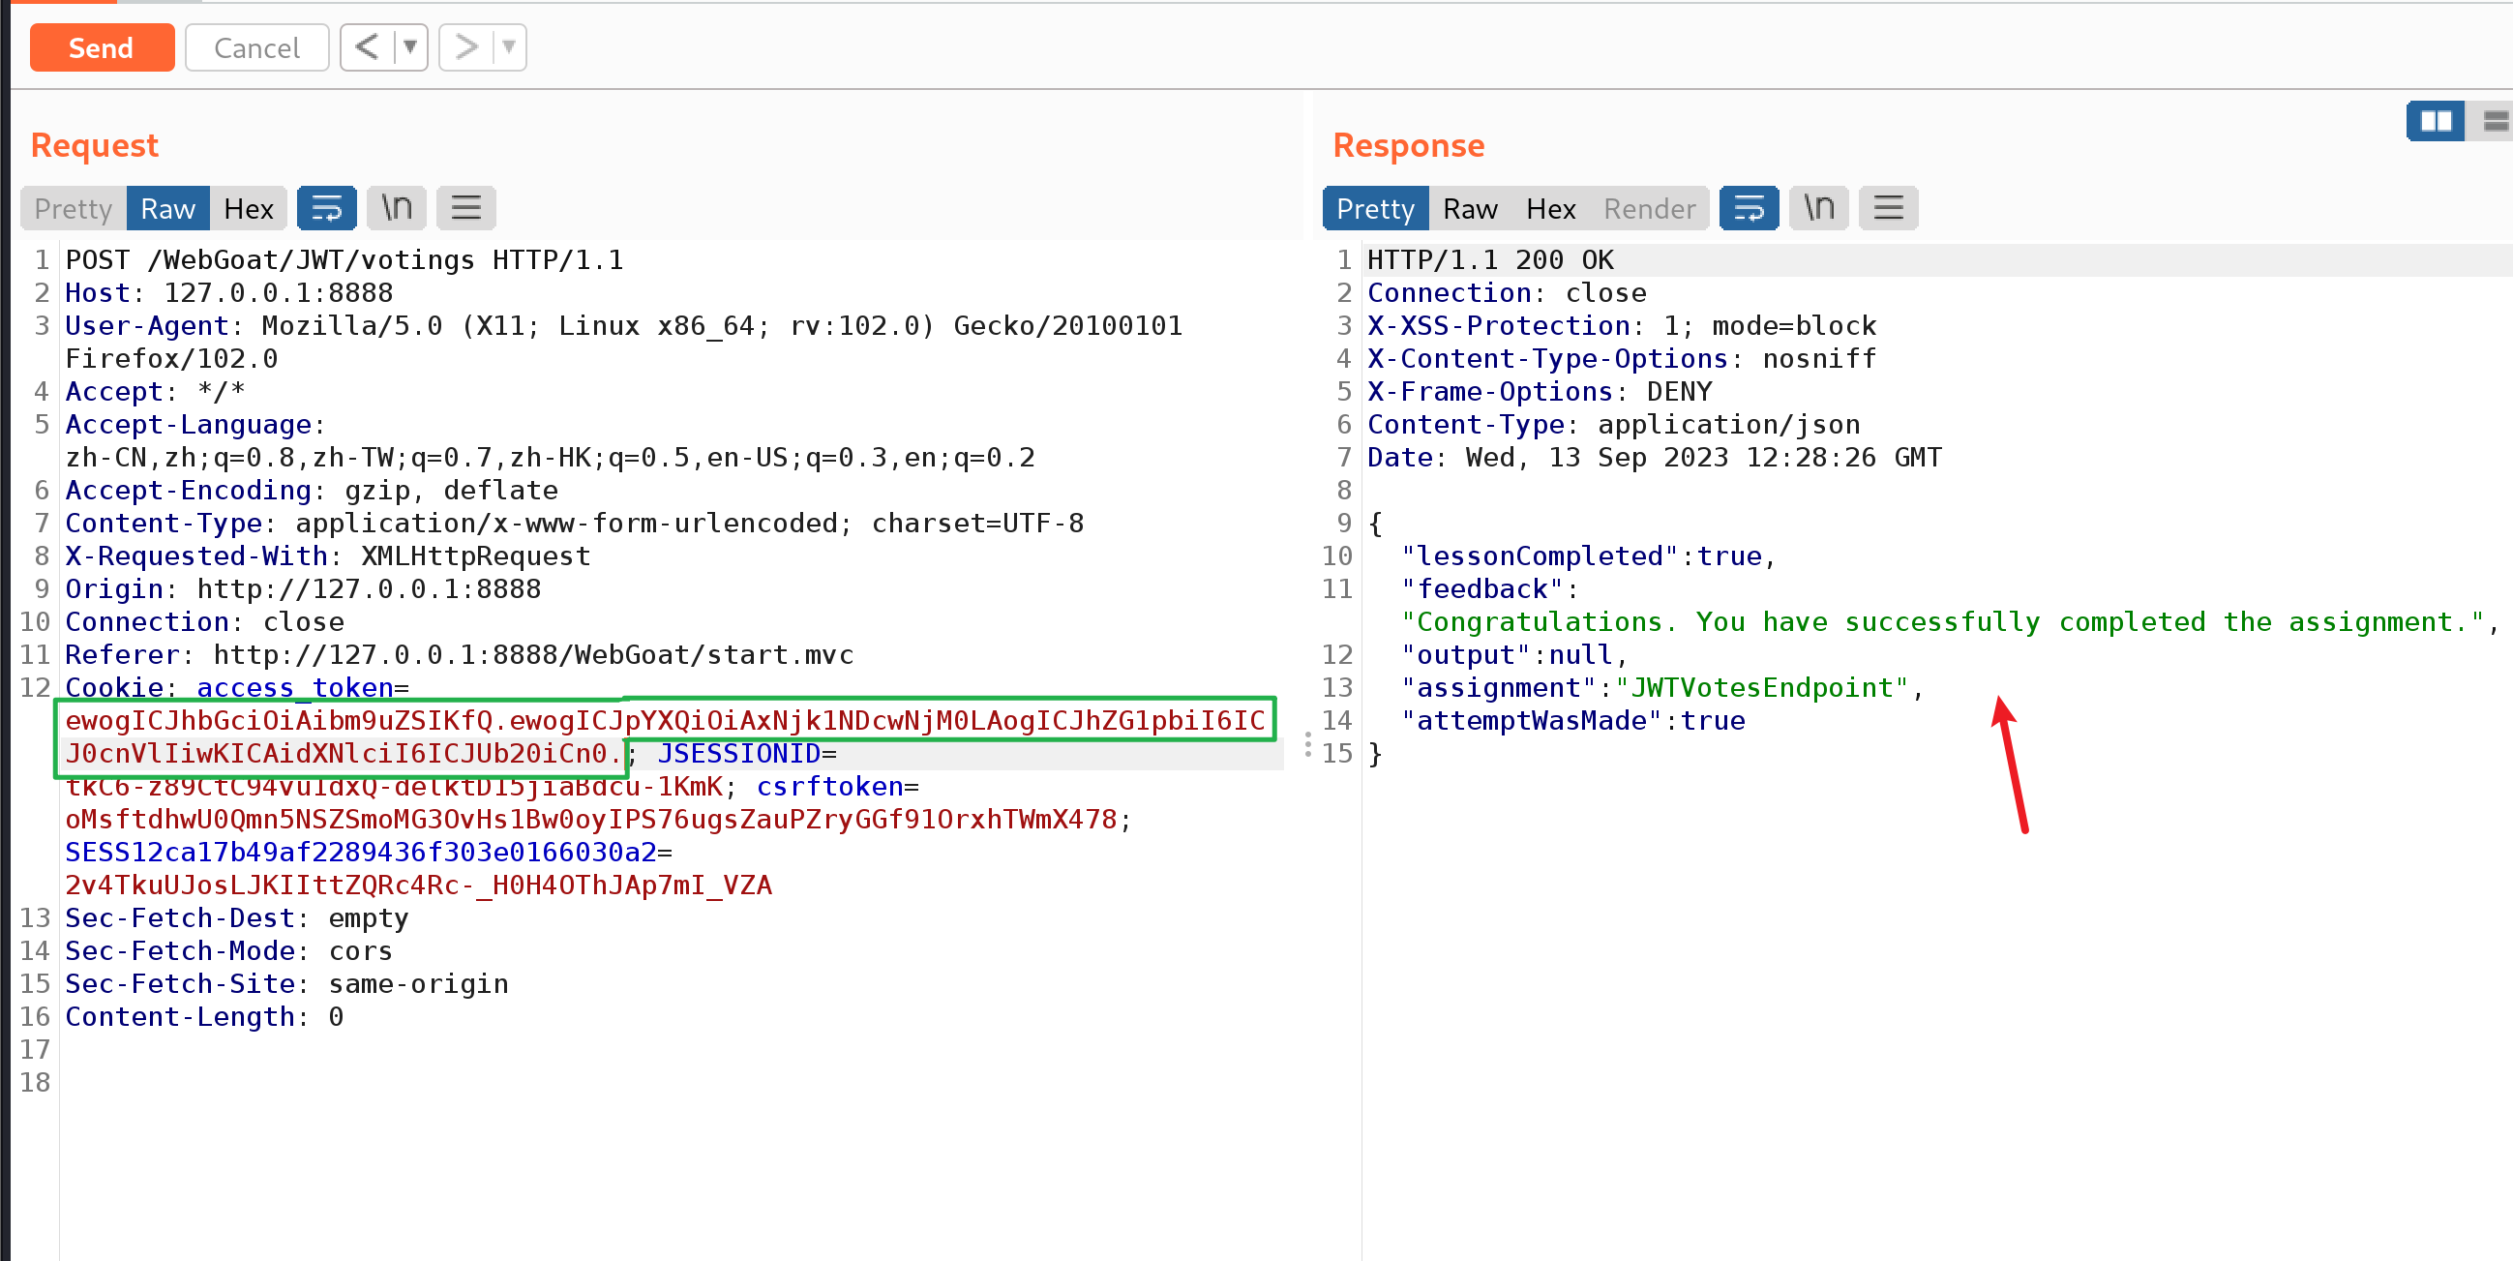Click the csrftoken cookie name
Image resolution: width=2513 pixels, height=1261 pixels.
(x=830, y=787)
